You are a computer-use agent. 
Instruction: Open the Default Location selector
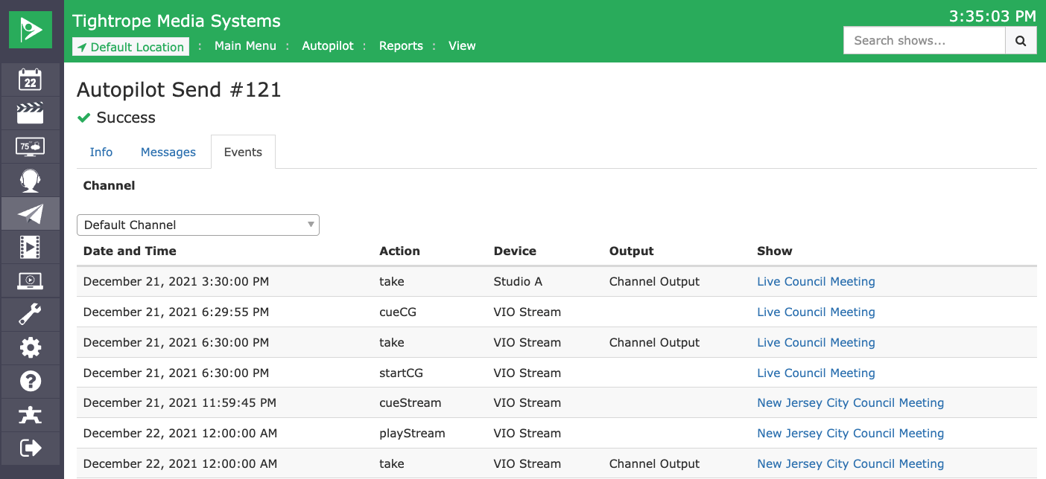[130, 47]
